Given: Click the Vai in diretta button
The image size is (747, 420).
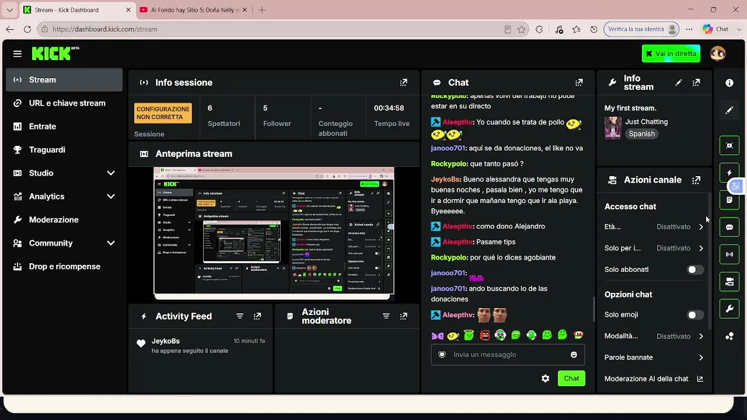Looking at the screenshot, I should click(671, 54).
